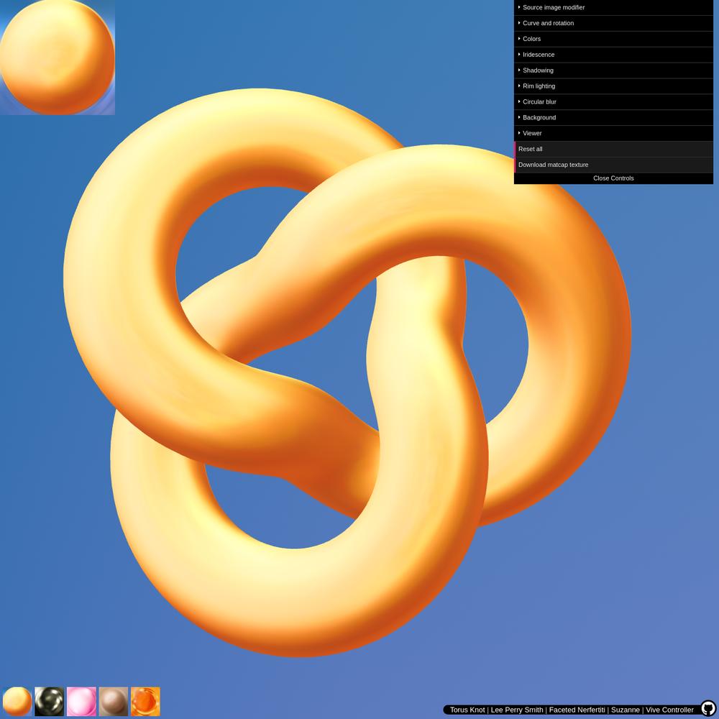Expand the Colors folder

(613, 39)
